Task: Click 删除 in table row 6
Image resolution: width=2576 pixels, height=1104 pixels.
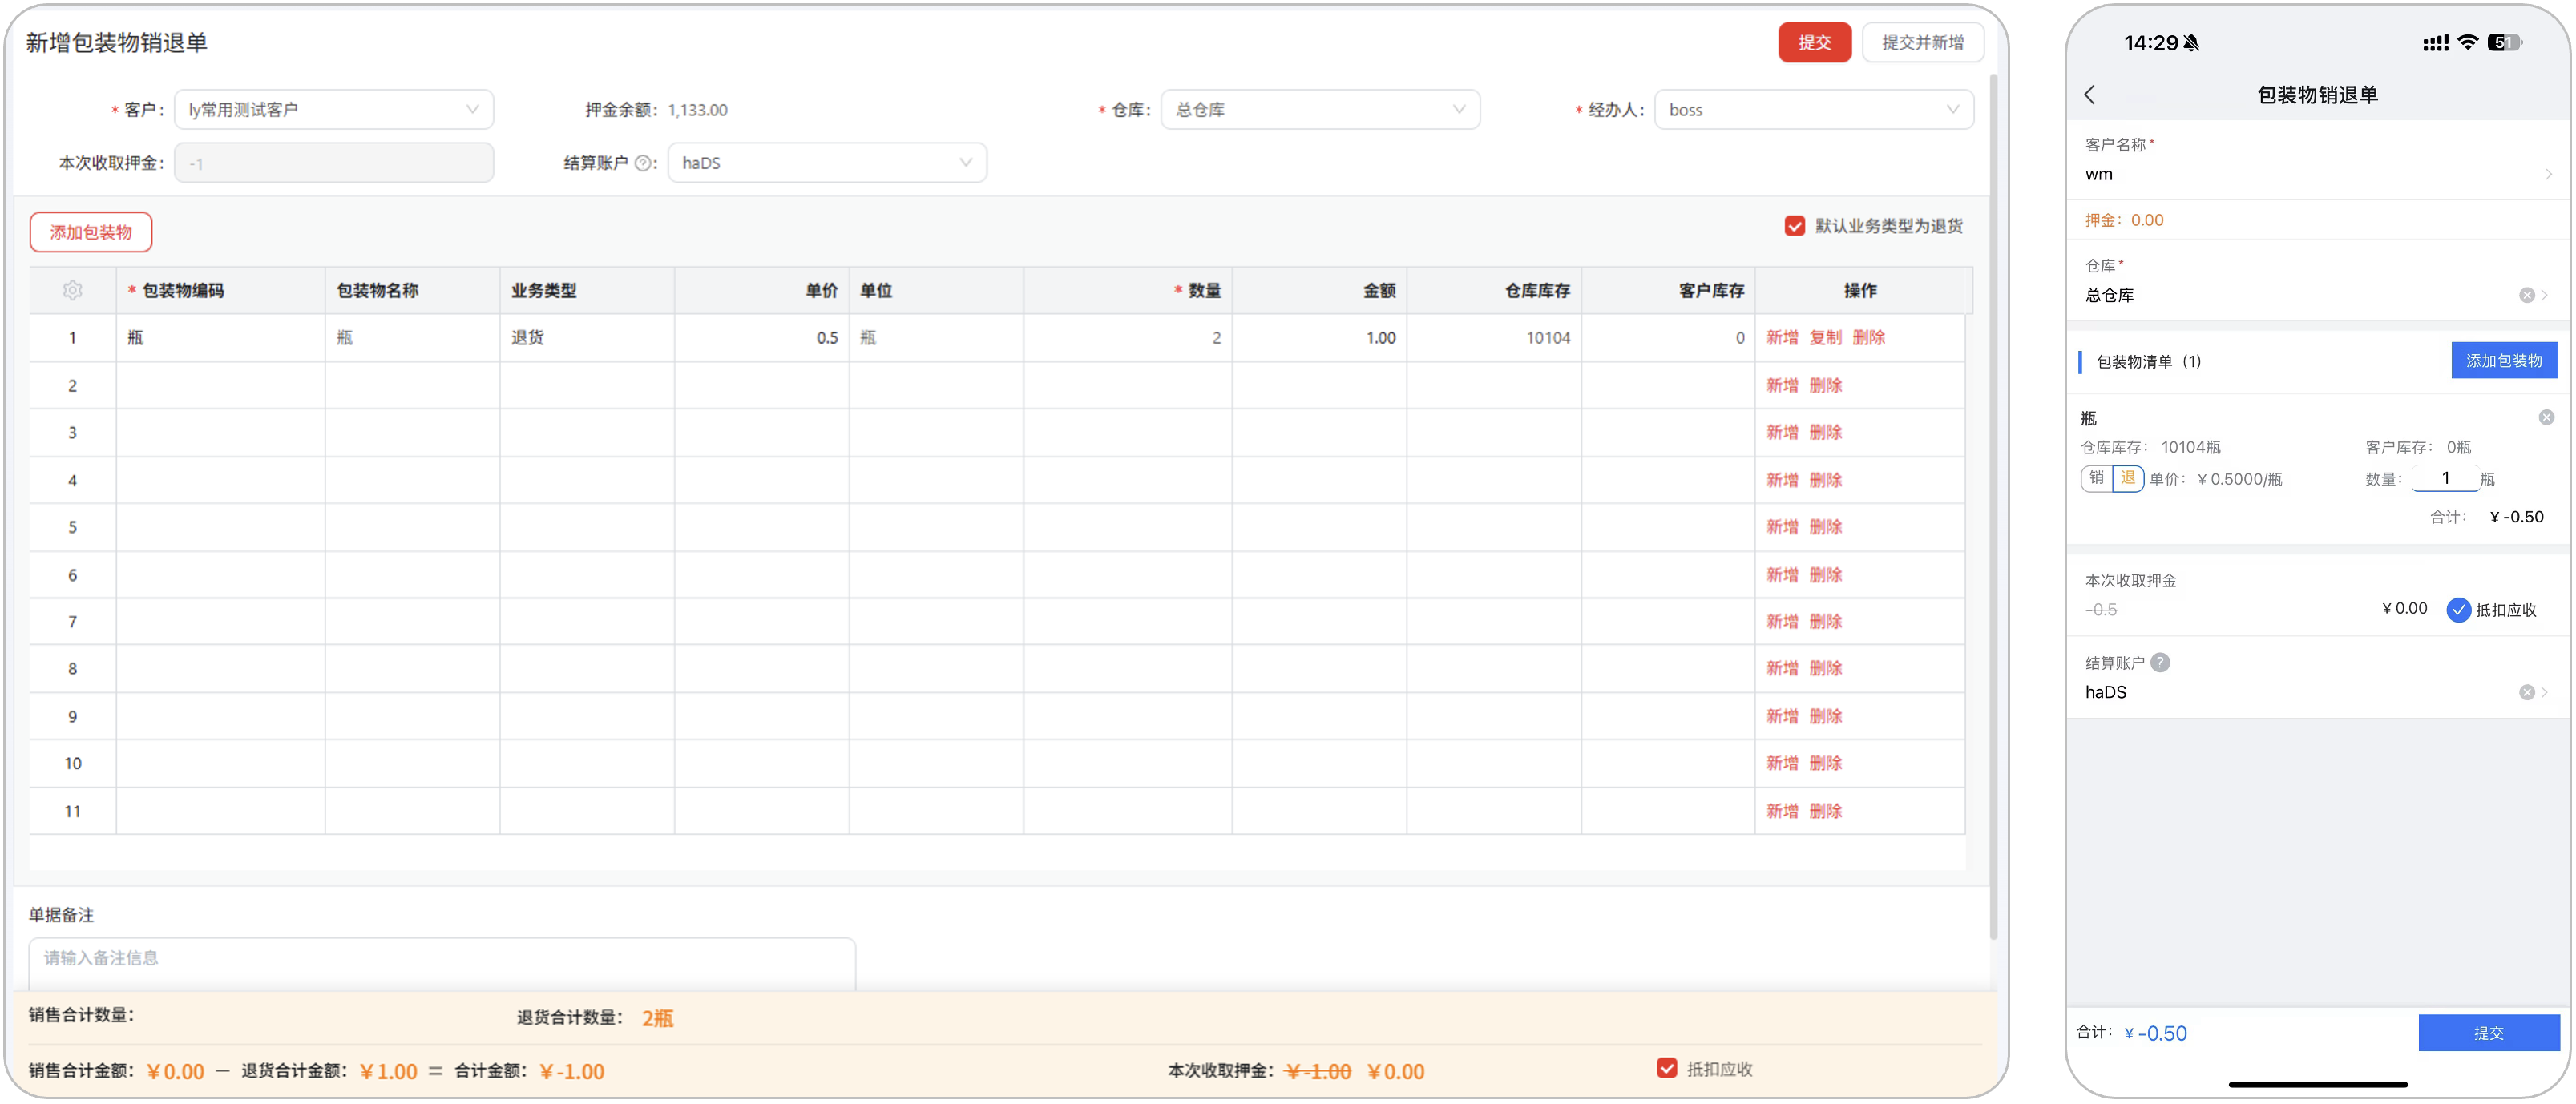Action: (1825, 575)
